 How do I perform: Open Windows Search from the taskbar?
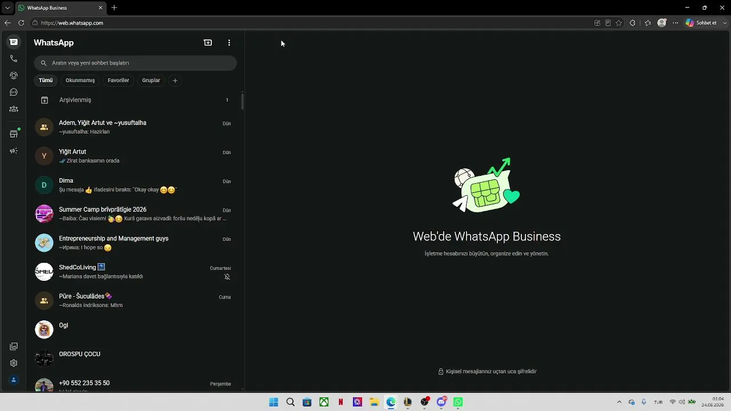click(x=290, y=402)
